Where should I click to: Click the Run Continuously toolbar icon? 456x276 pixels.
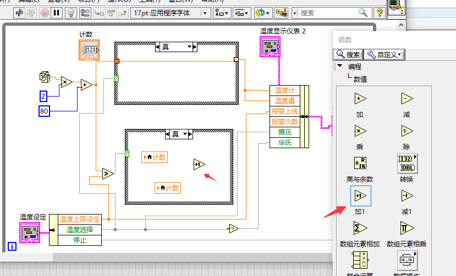click(x=31, y=13)
